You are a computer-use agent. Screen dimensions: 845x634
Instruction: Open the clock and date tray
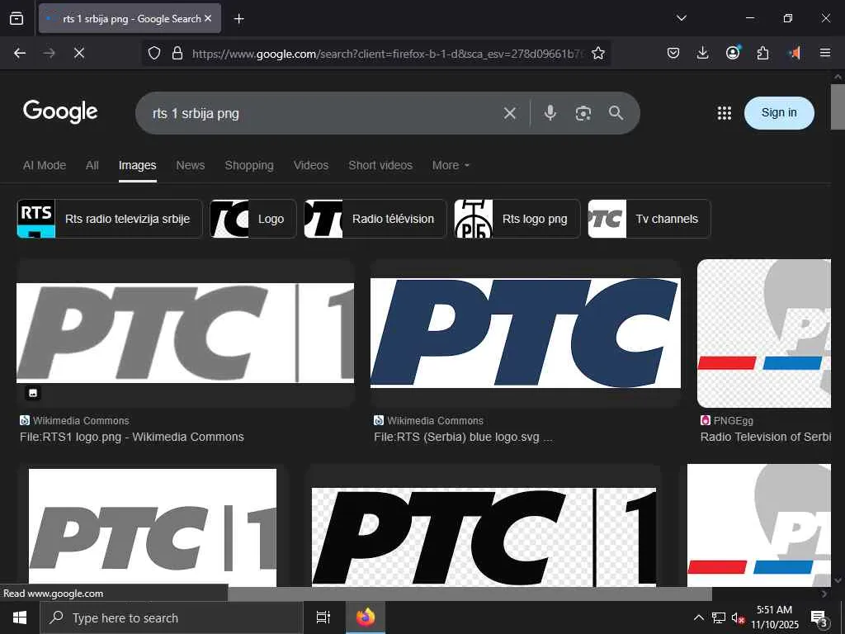tap(774, 617)
